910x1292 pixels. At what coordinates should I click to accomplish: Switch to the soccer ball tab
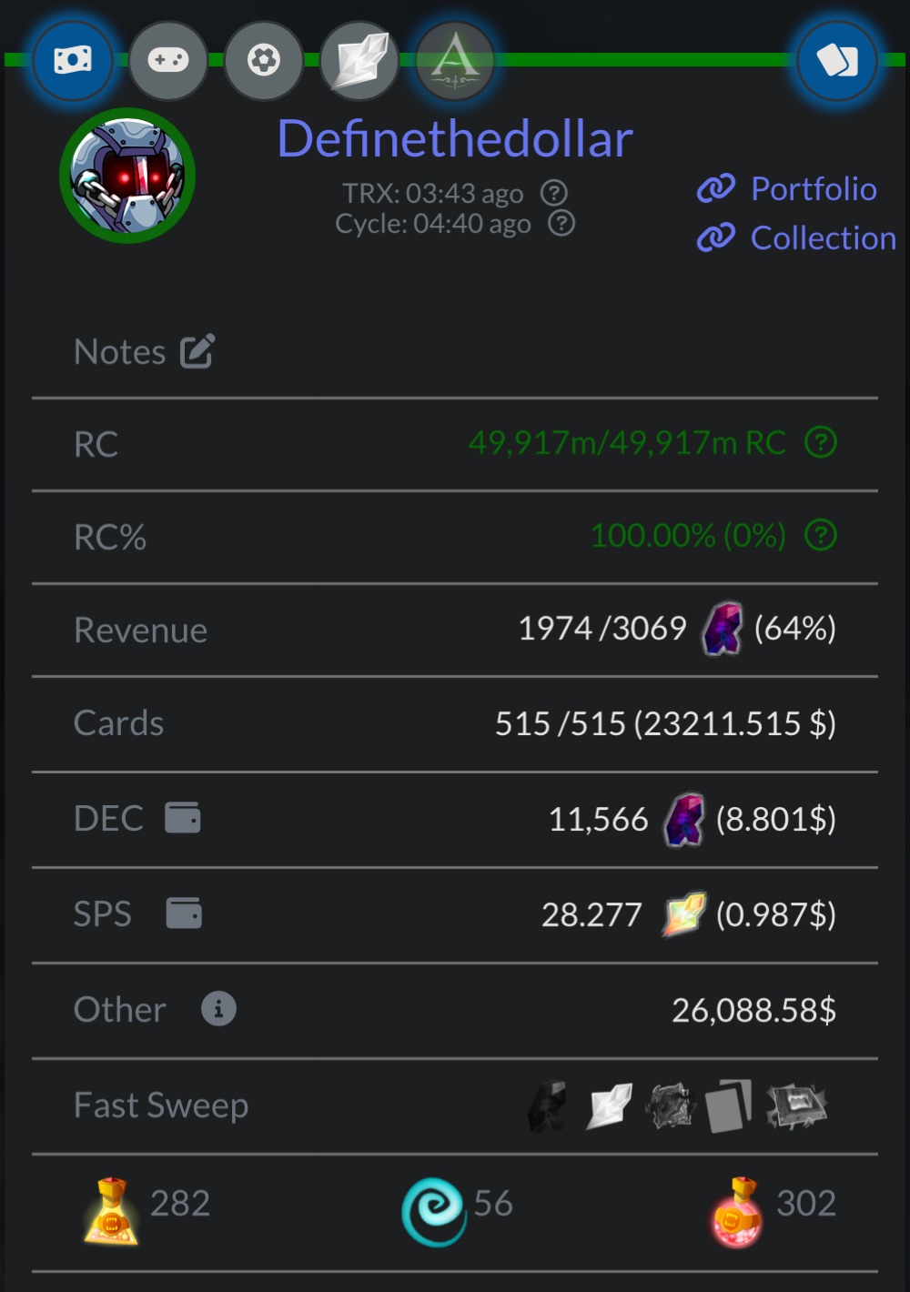(264, 61)
